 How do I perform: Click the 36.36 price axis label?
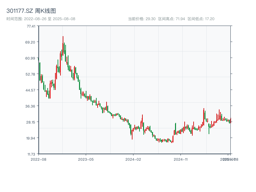coord(30,107)
